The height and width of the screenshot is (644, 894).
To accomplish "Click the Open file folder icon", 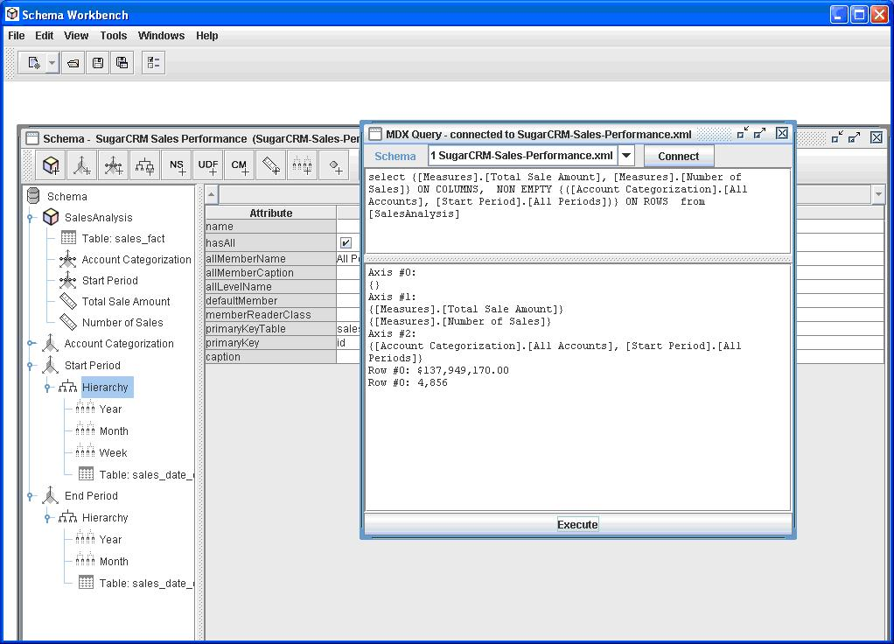I will (73, 63).
